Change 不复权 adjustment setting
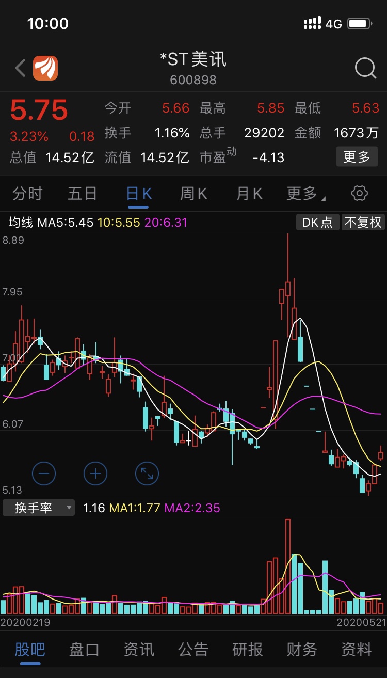 [363, 223]
